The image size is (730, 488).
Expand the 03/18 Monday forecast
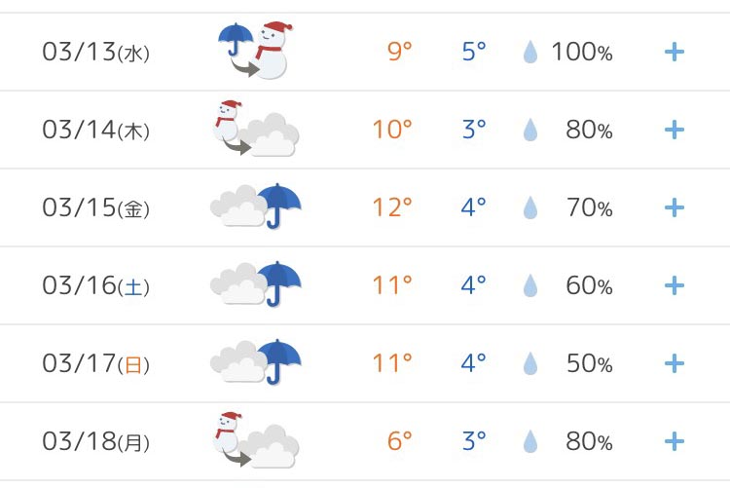tap(675, 441)
